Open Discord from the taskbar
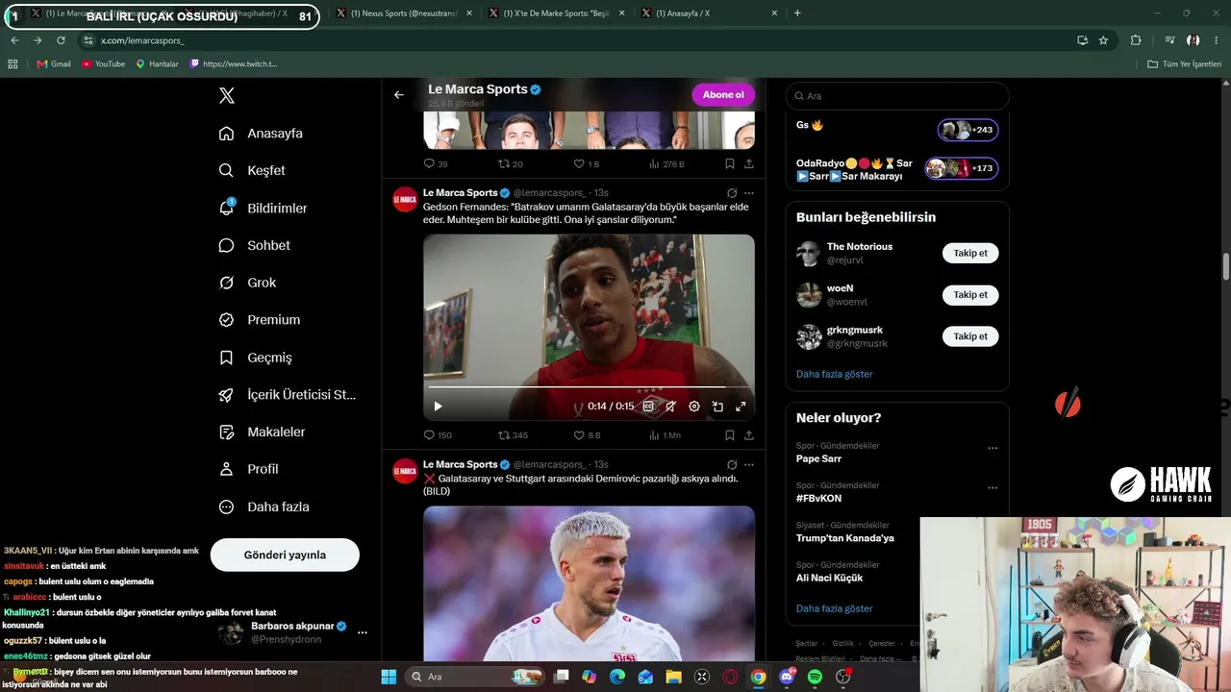Viewport: 1231px width, 692px height. (787, 677)
